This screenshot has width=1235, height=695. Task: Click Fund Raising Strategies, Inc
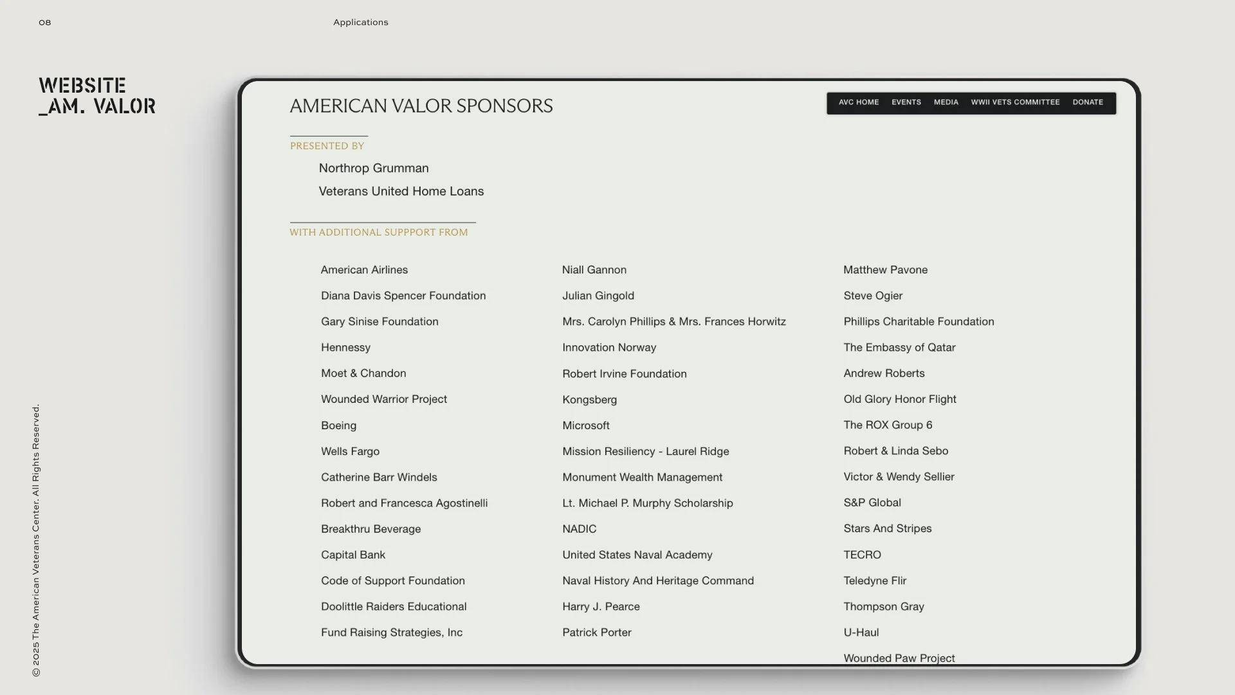pos(392,633)
